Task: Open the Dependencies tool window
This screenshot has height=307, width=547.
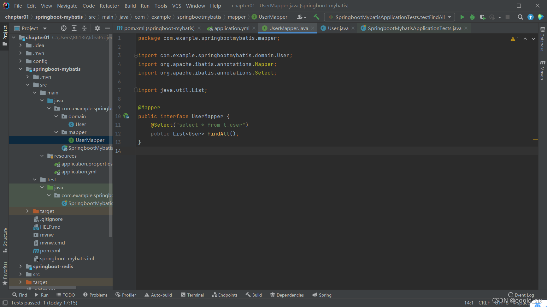Action: coord(287,295)
